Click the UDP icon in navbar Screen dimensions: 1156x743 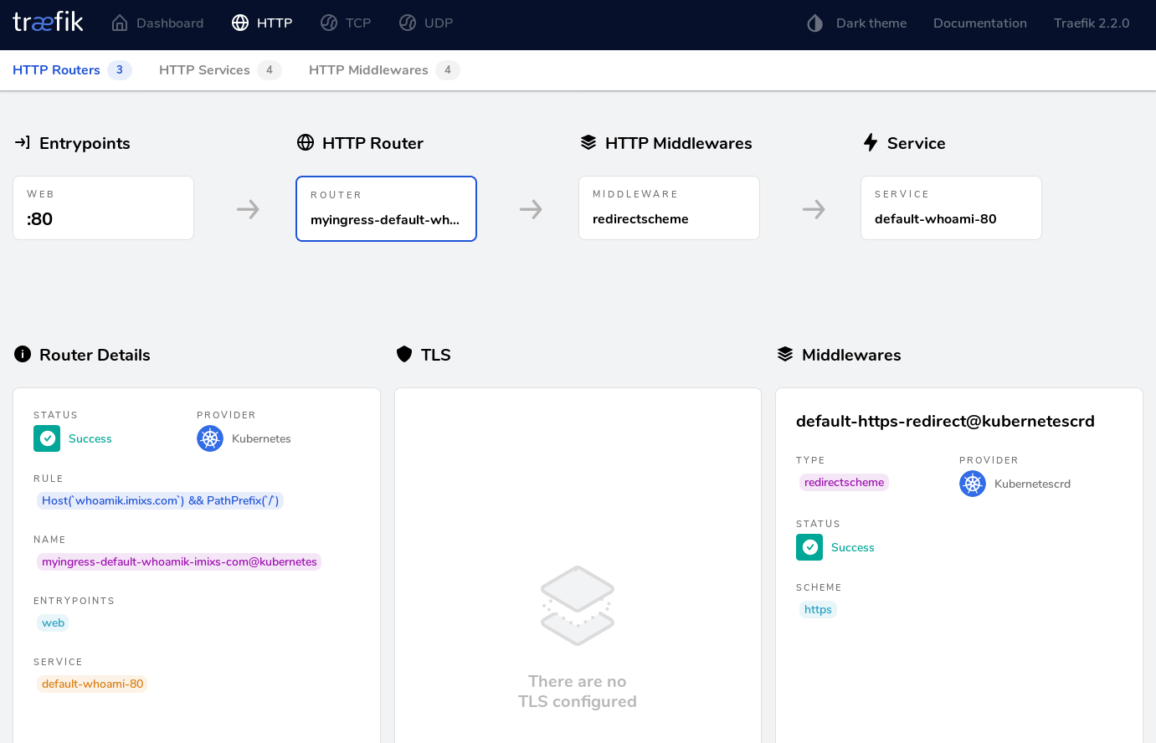click(408, 23)
